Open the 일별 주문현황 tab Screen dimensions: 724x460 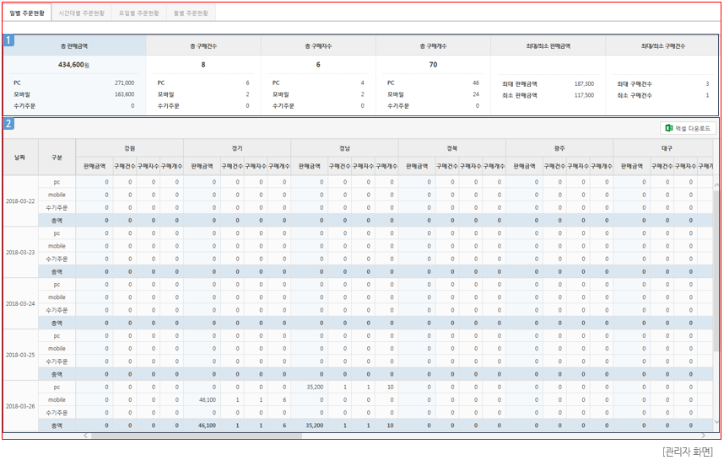[x=27, y=13]
